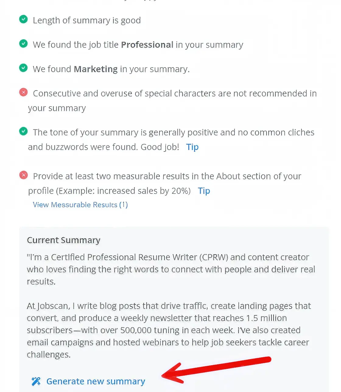The image size is (341, 392).
Task: Click the green checkmark next to the tone feedback
Action: [23, 131]
